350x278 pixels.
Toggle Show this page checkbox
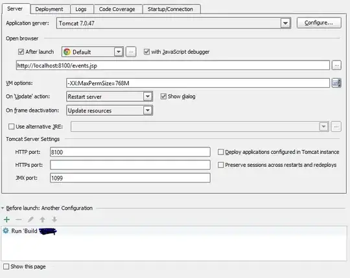click(6, 266)
